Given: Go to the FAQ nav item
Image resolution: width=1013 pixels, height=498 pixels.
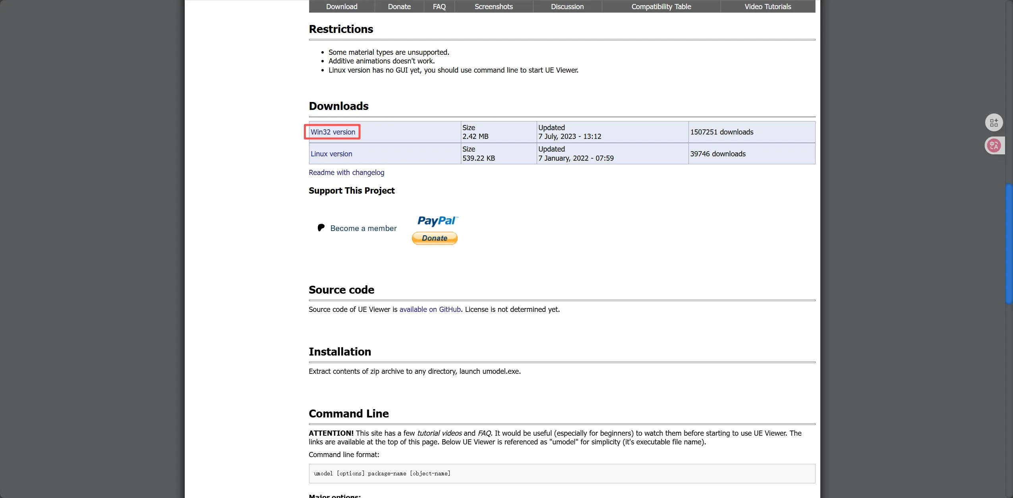Looking at the screenshot, I should coord(439,7).
